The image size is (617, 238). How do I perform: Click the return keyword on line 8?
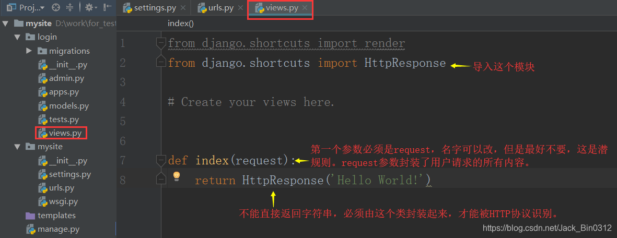(215, 180)
